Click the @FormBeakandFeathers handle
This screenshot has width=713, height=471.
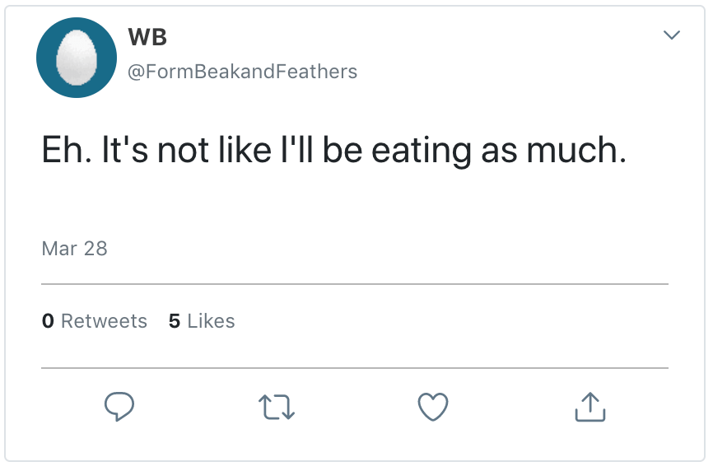[x=242, y=72]
